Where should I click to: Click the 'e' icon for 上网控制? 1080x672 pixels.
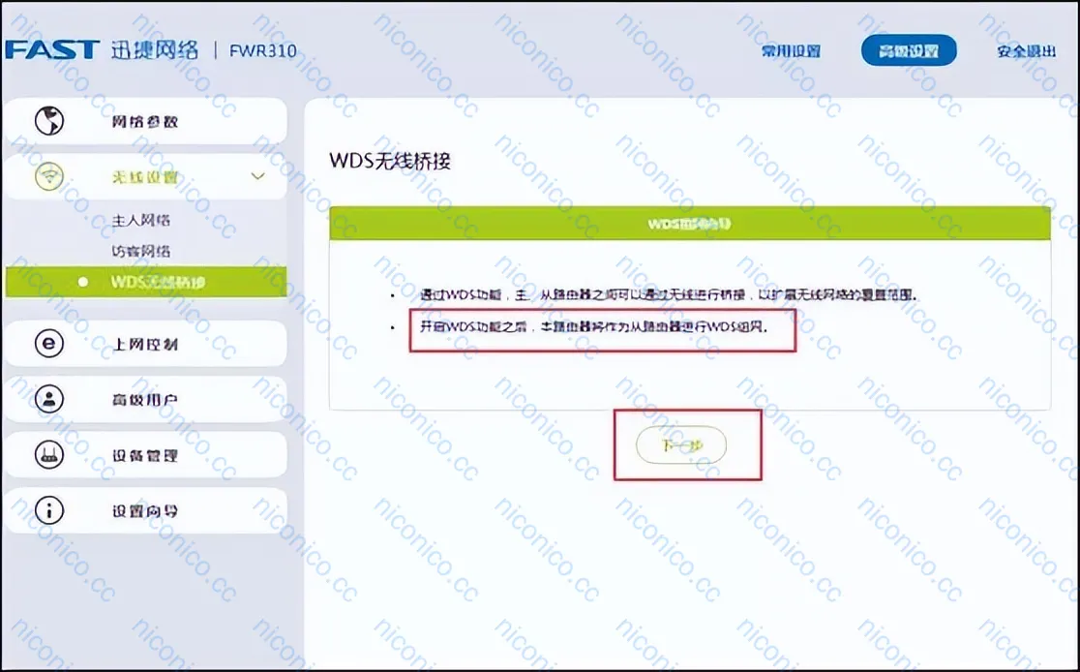pos(49,343)
